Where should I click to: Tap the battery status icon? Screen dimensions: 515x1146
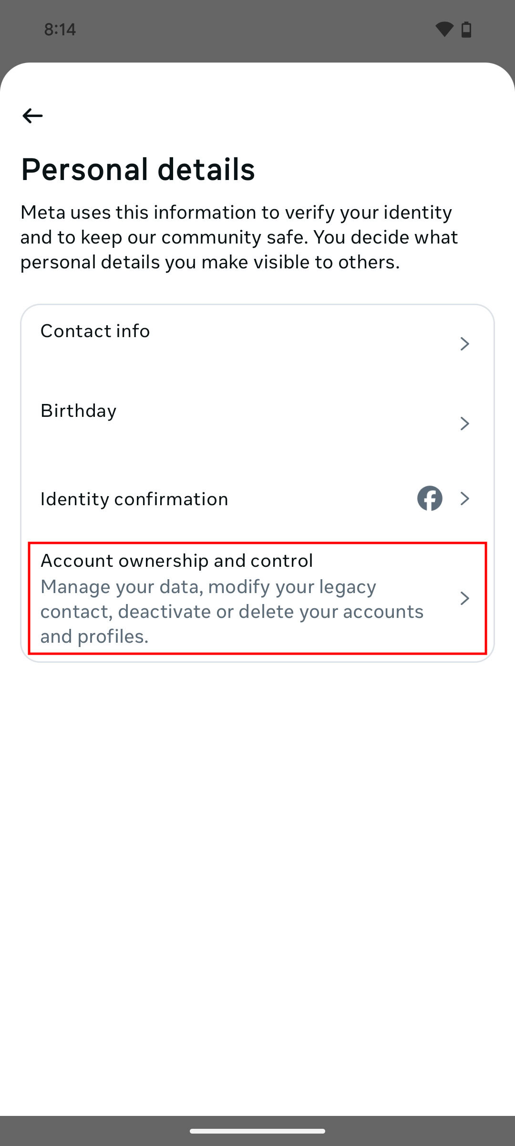click(x=466, y=30)
